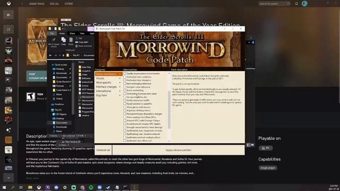The width and height of the screenshot is (340, 191).
Task: Click the Copy icon in File Explorer ribbon
Action: [x=63, y=41]
